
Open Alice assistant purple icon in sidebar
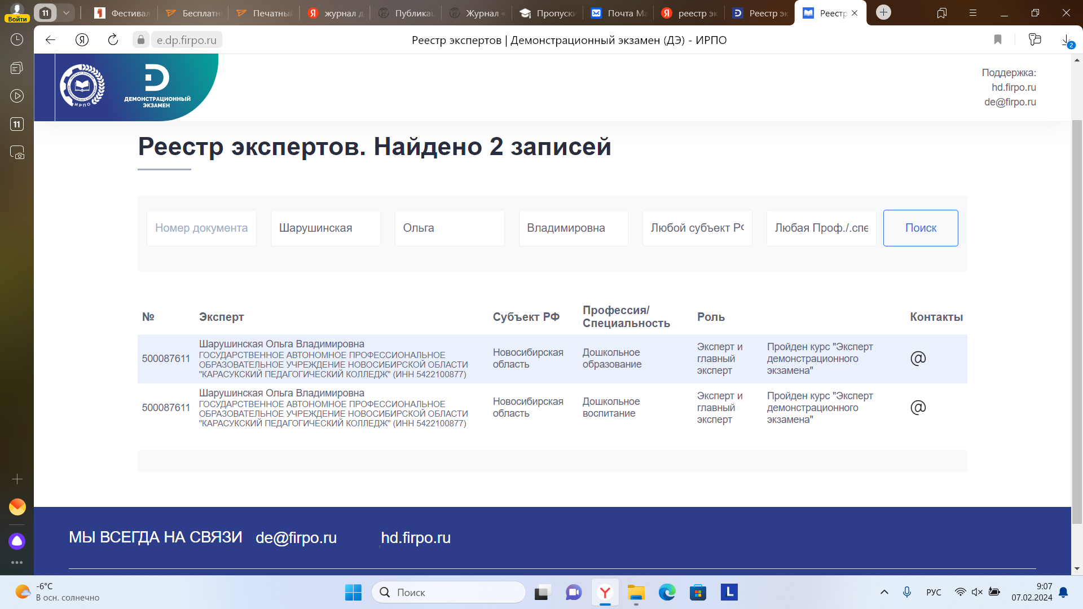pos(17,541)
